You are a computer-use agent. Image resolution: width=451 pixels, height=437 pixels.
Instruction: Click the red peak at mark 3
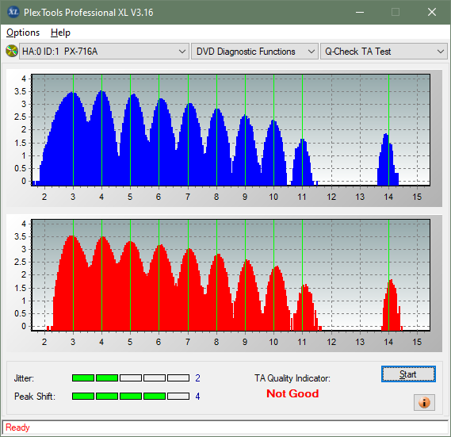pos(72,282)
